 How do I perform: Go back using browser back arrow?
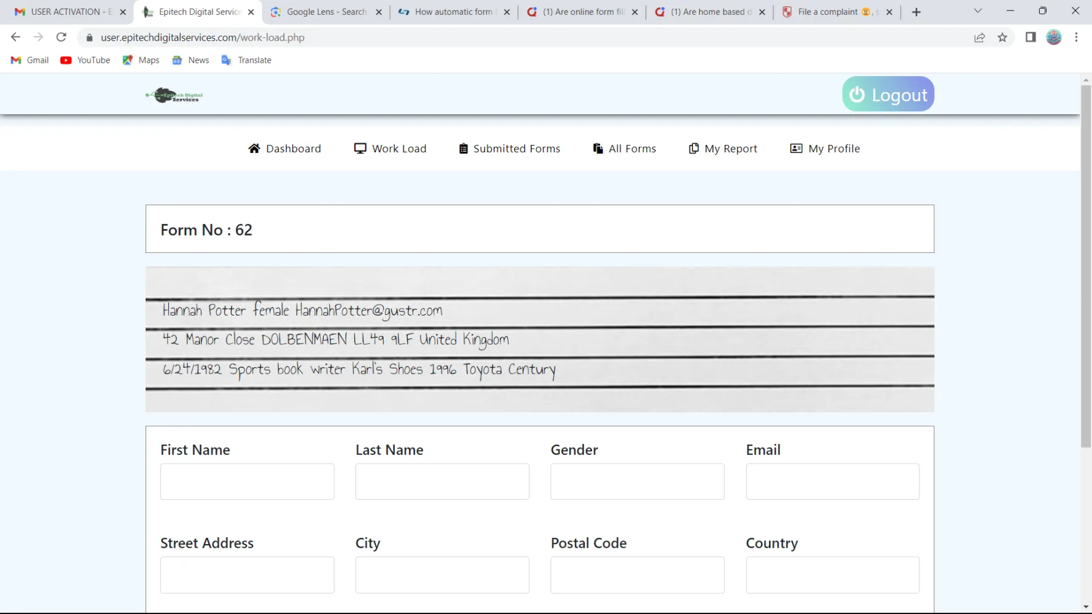(x=15, y=37)
